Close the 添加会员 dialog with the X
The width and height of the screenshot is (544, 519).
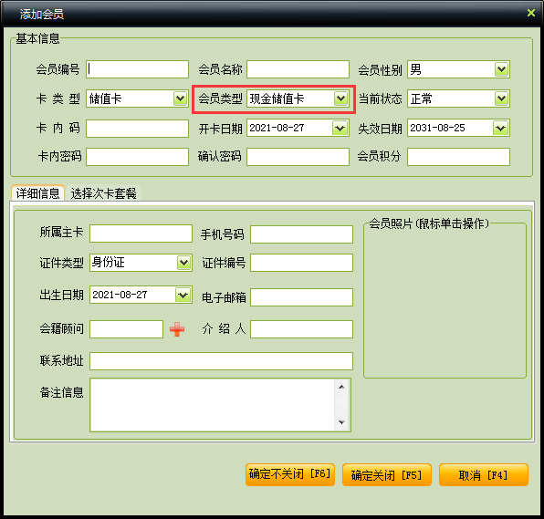click(531, 13)
